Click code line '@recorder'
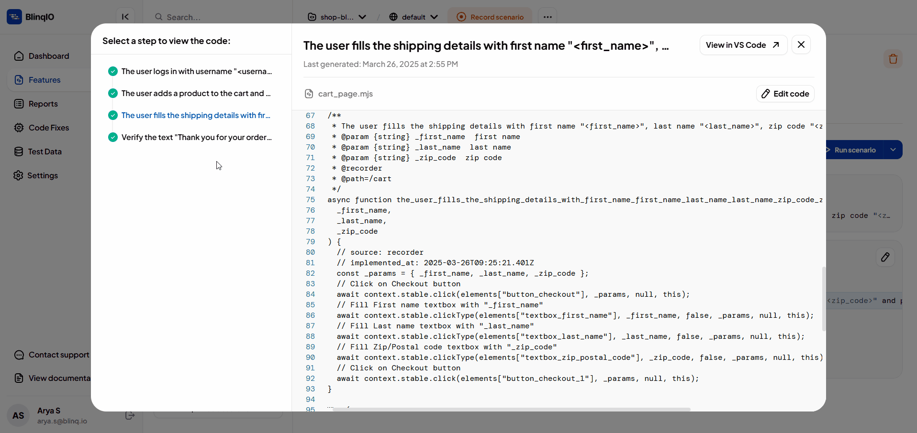This screenshot has width=917, height=433. [357, 168]
